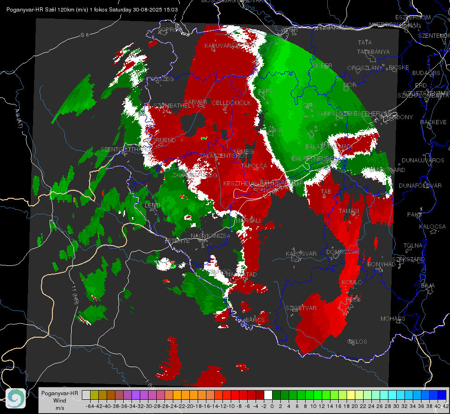The image size is (450, 414).
Task: Click the MOHÁCS city label
Action: (x=393, y=318)
